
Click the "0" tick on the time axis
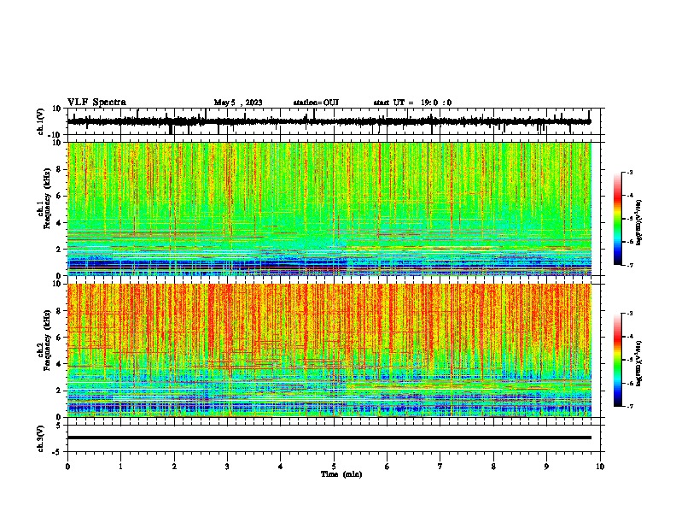pos(67,467)
